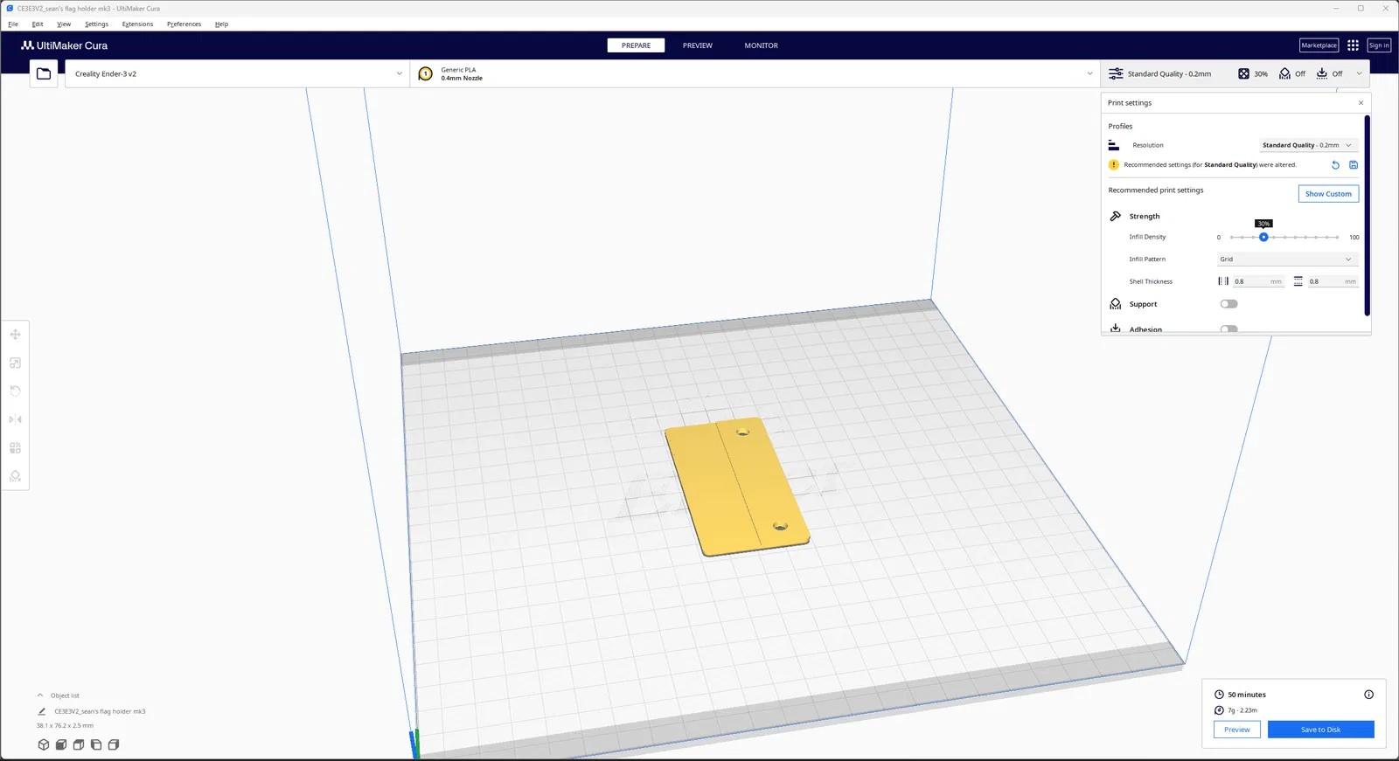The image size is (1399, 761).
Task: Collapse print settings with the header chevron
Action: pyautogui.click(x=1359, y=74)
